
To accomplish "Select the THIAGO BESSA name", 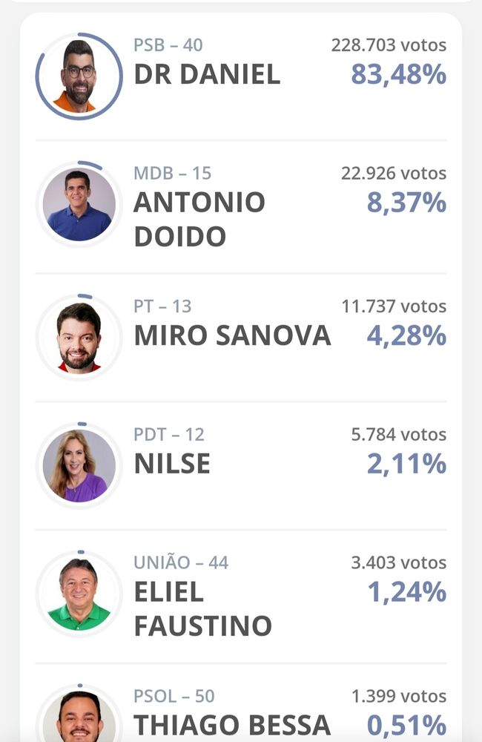I will click(232, 725).
